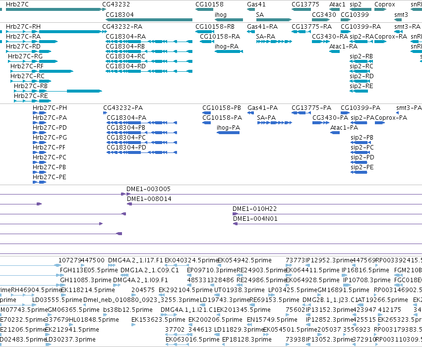Viewport: 422px width, 347px height.
Task: Select transcript CG18304-RC label
Action: click(125, 56)
